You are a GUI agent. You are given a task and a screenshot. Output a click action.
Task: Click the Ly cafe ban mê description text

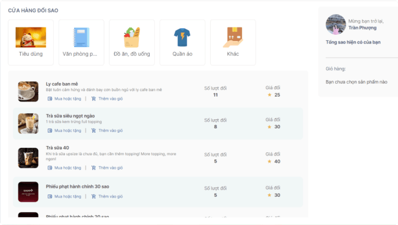pyautogui.click(x=104, y=90)
